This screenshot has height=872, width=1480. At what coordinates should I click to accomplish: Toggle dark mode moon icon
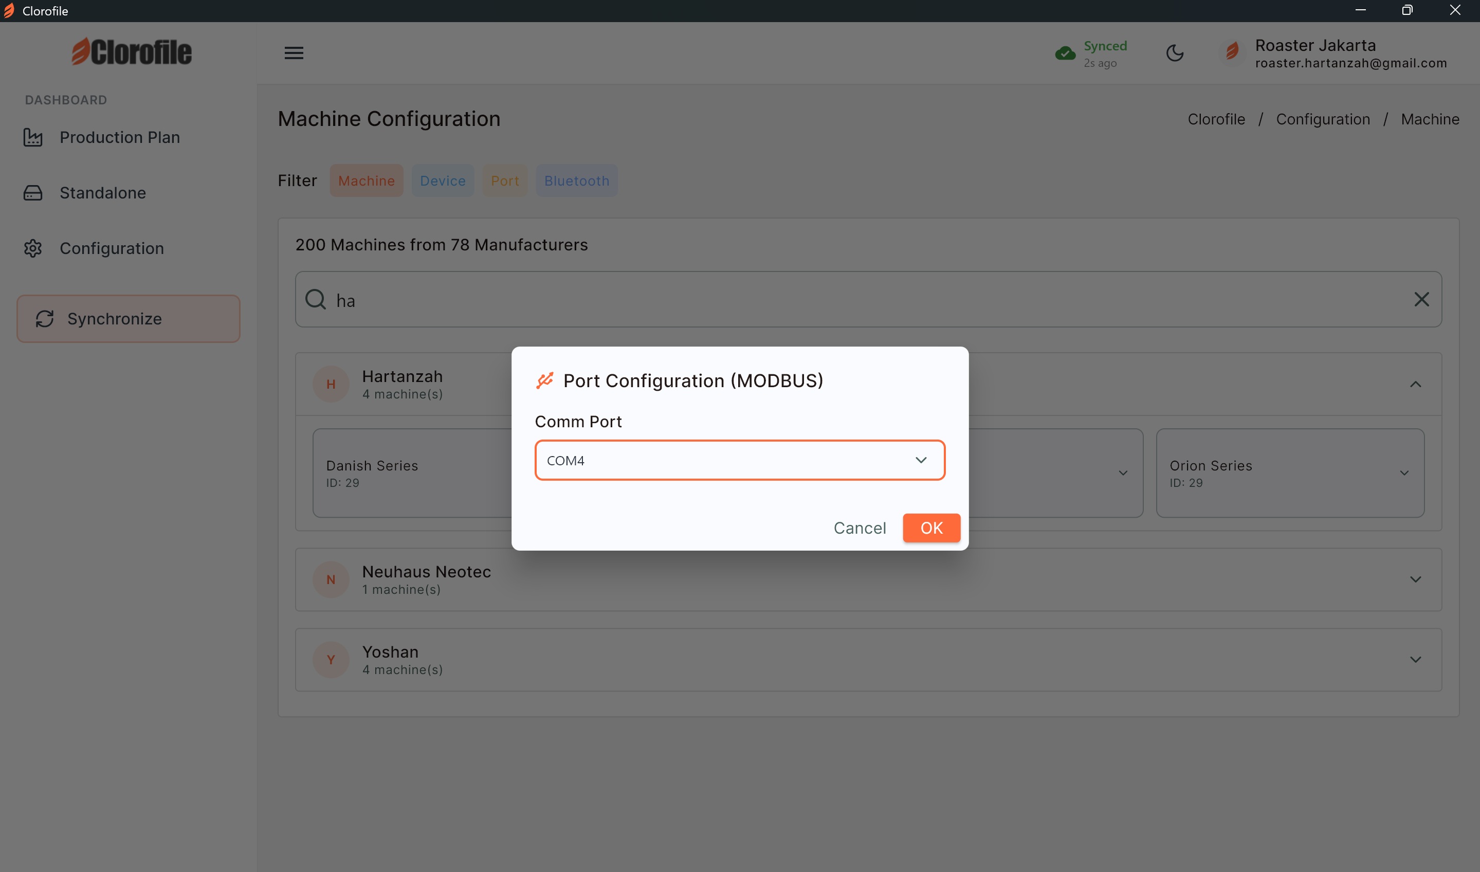pos(1175,53)
